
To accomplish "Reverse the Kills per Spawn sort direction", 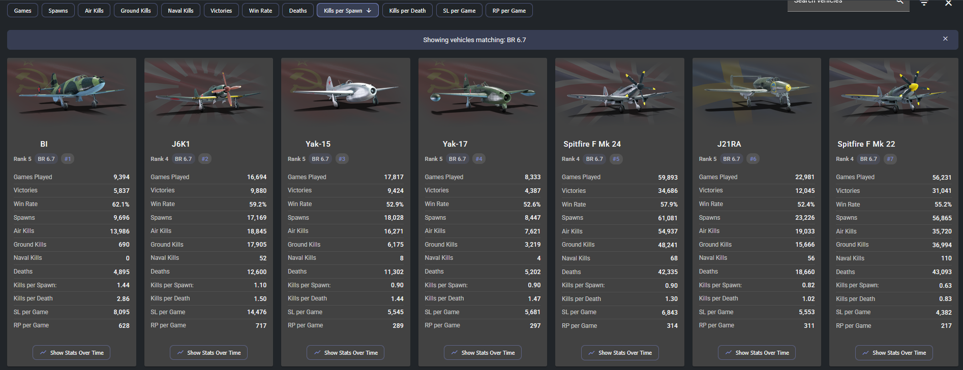I will (348, 11).
